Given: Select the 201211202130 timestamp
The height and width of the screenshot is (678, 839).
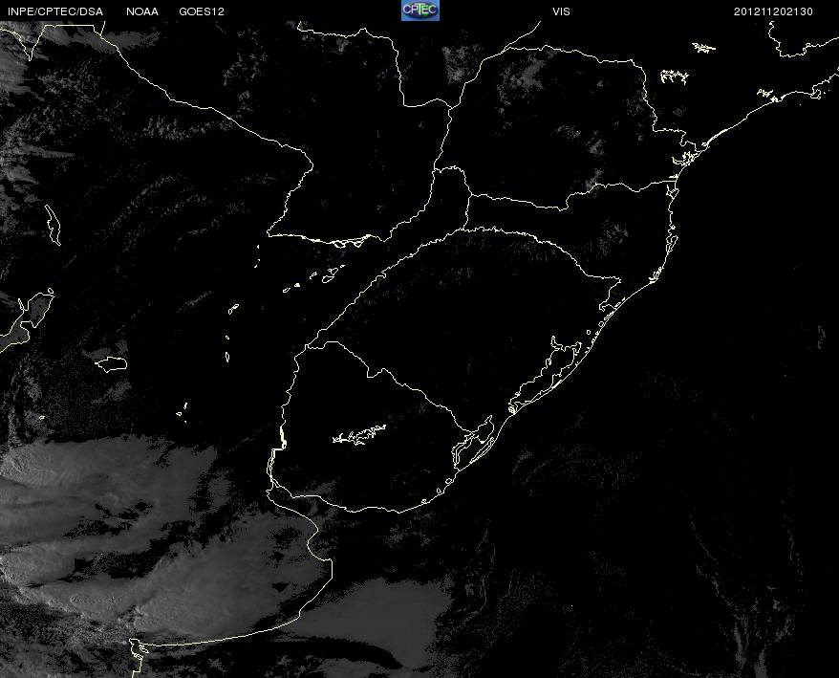Looking at the screenshot, I should (x=773, y=11).
